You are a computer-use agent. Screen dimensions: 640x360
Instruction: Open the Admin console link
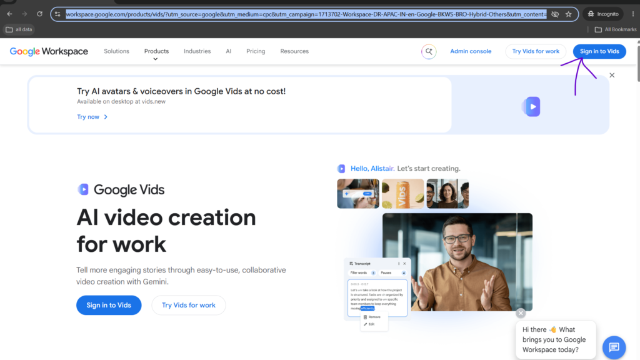(471, 51)
